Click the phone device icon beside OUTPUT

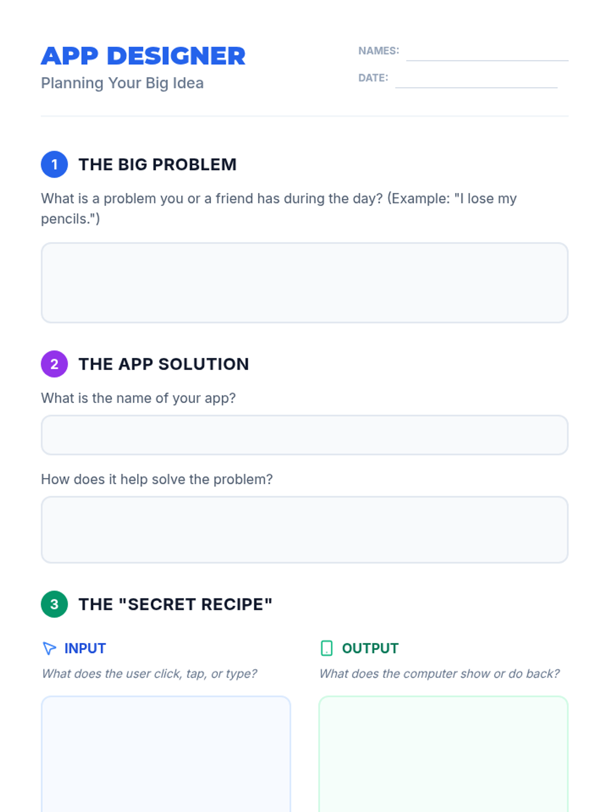point(327,648)
